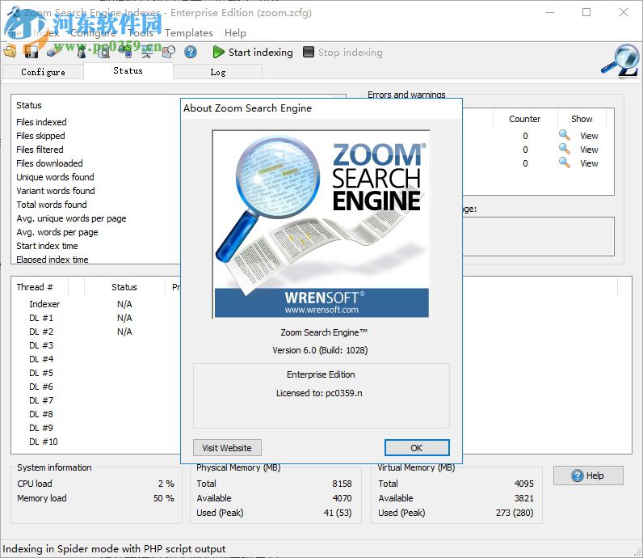643x558 pixels.
Task: Click magnifier icon in first View row
Action: 565,135
